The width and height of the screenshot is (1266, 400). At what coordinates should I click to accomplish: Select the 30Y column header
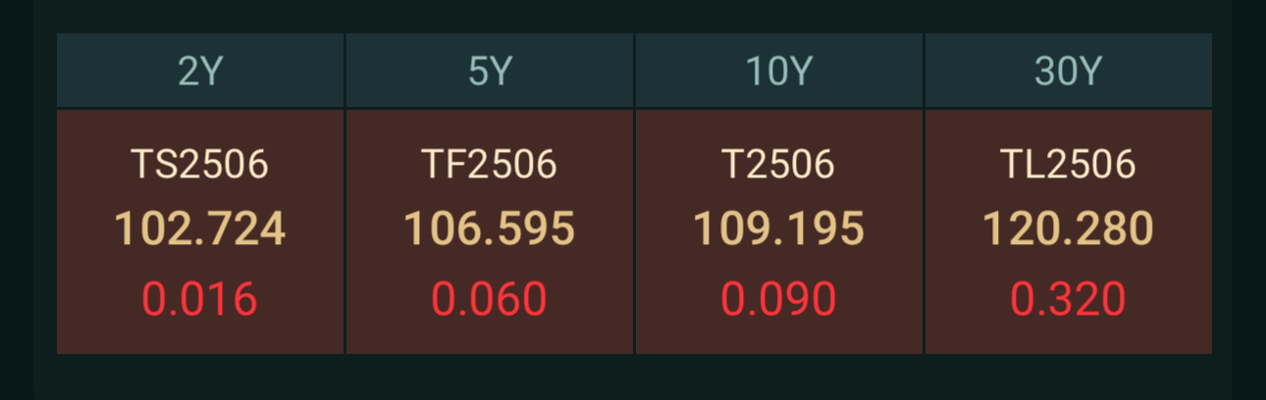pos(1069,71)
